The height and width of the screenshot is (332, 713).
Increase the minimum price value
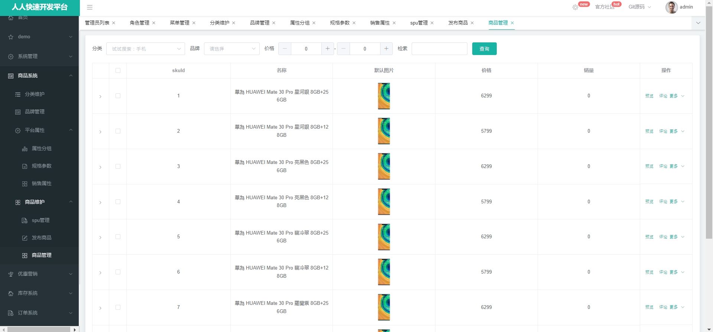coord(327,49)
